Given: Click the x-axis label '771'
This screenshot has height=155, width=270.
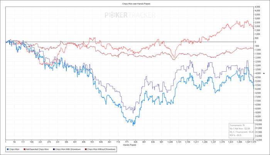Looking at the screenshot, I should coord(127,142).
